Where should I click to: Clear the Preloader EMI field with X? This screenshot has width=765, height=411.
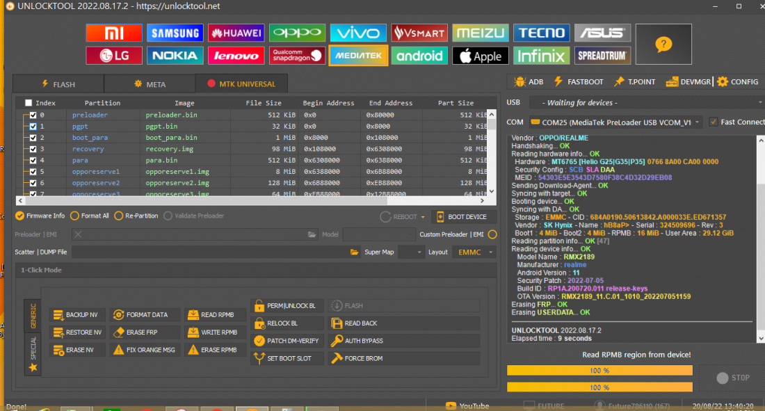pos(78,235)
